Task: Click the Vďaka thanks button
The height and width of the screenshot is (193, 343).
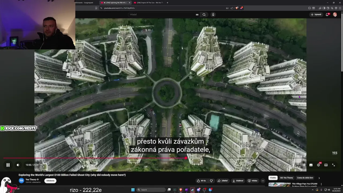Action: pos(252,181)
